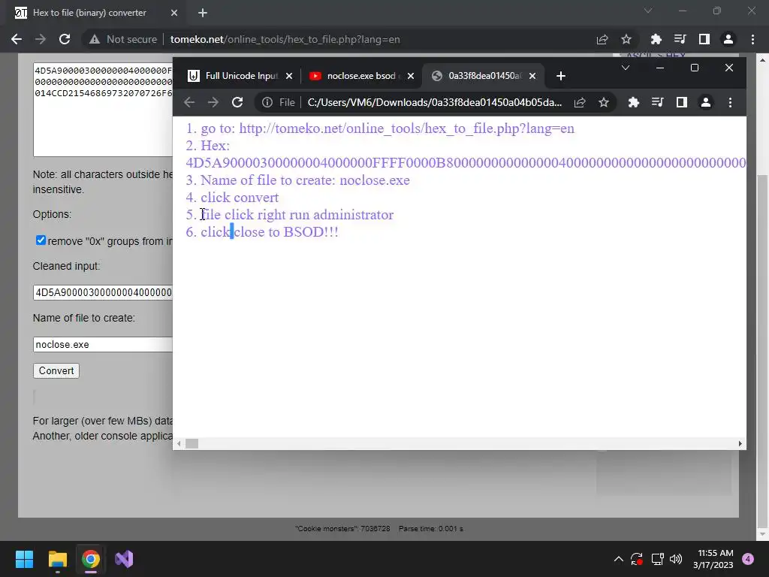This screenshot has width=769, height=577.
Task: Click Back arrow in front file window
Action: pyautogui.click(x=189, y=102)
